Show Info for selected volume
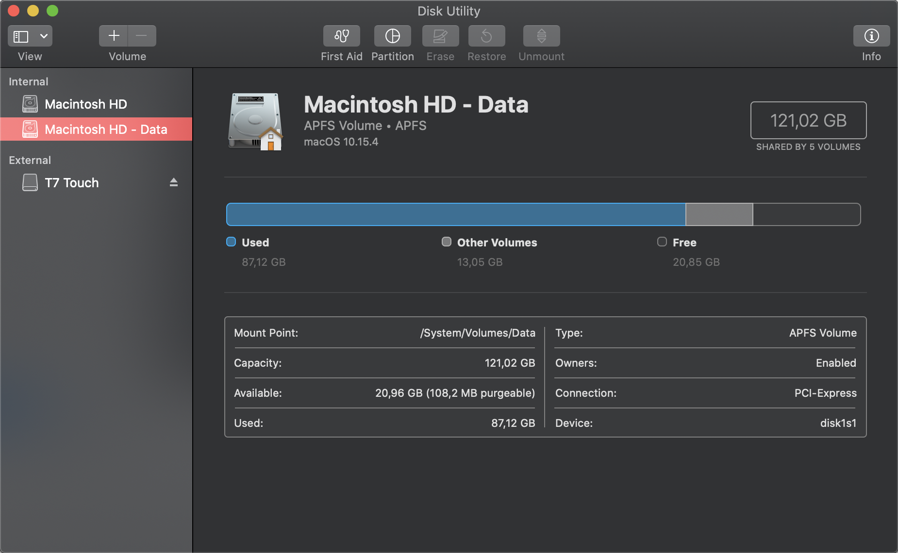 pos(871,36)
